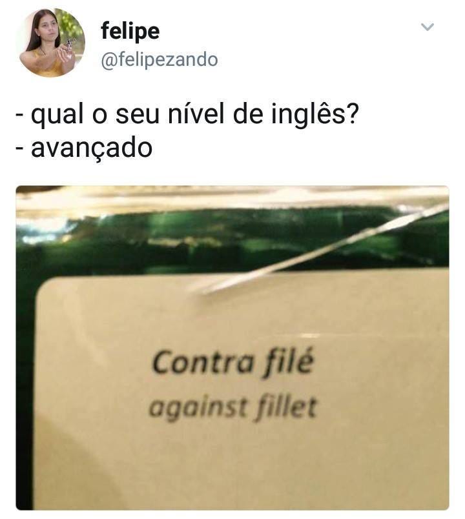The height and width of the screenshot is (519, 465).
Task: Click the "against fillet" translation in the photo
Action: (233, 408)
